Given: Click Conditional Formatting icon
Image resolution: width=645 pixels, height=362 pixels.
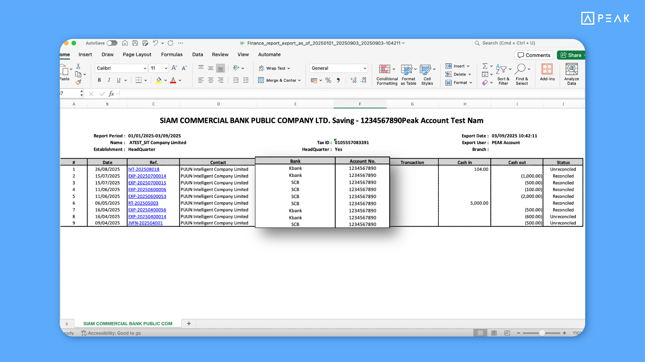Looking at the screenshot, I should click(x=385, y=69).
